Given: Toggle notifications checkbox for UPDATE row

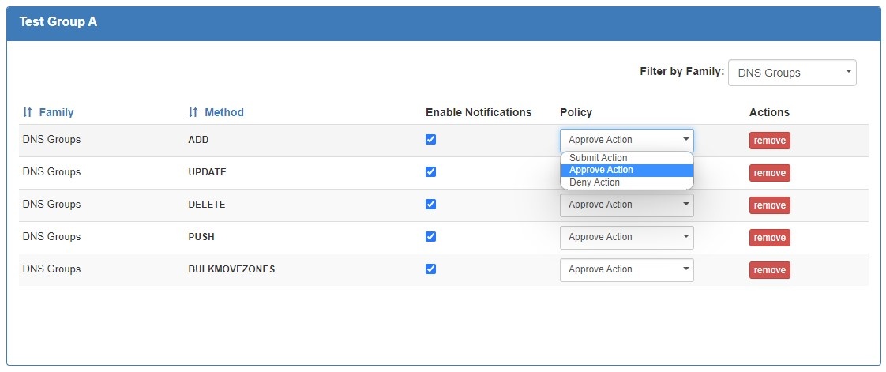Looking at the screenshot, I should [x=430, y=172].
